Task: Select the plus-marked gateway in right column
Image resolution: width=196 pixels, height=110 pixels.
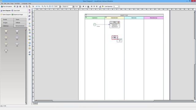Action: point(17,37)
